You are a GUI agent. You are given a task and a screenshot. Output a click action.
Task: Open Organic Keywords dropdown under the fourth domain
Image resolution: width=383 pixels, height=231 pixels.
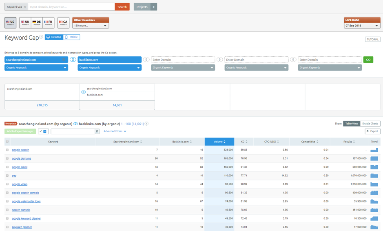click(256, 67)
